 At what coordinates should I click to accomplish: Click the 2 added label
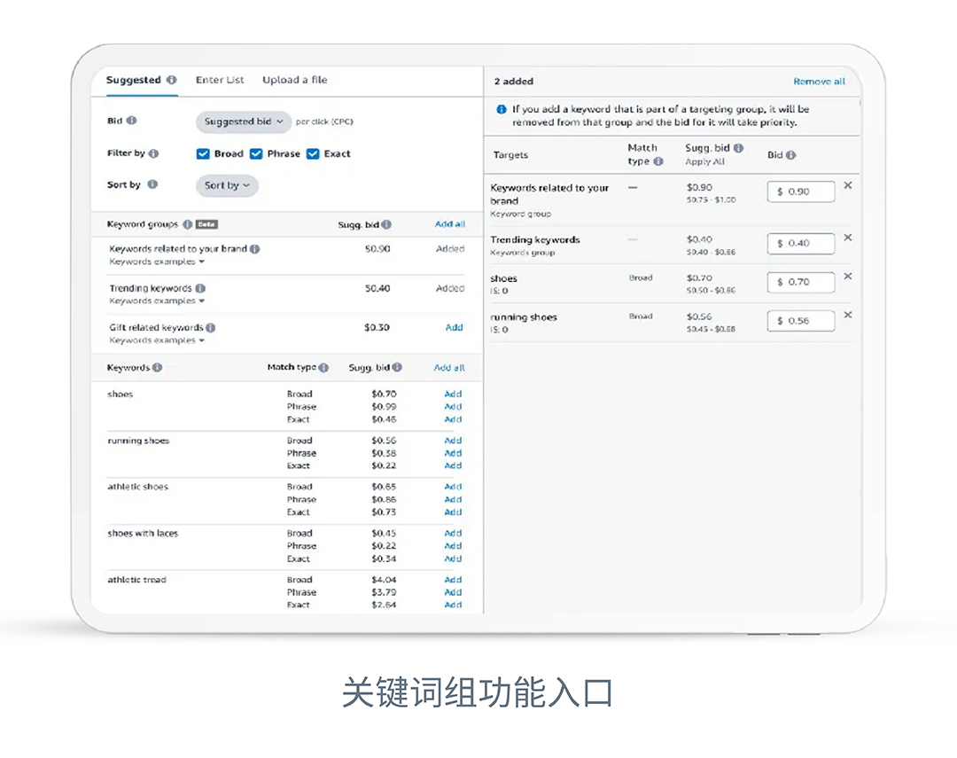pyautogui.click(x=514, y=82)
